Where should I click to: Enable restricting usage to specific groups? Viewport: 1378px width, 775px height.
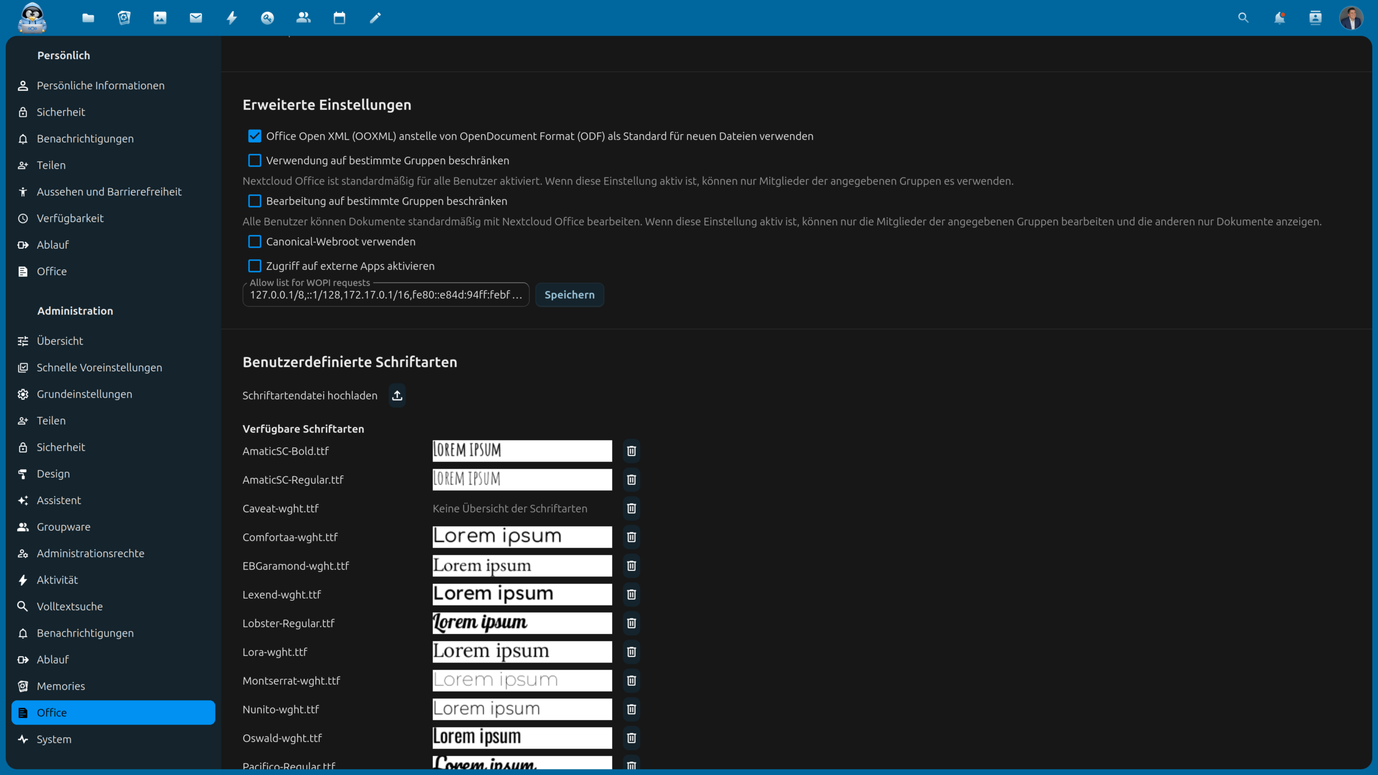point(255,160)
